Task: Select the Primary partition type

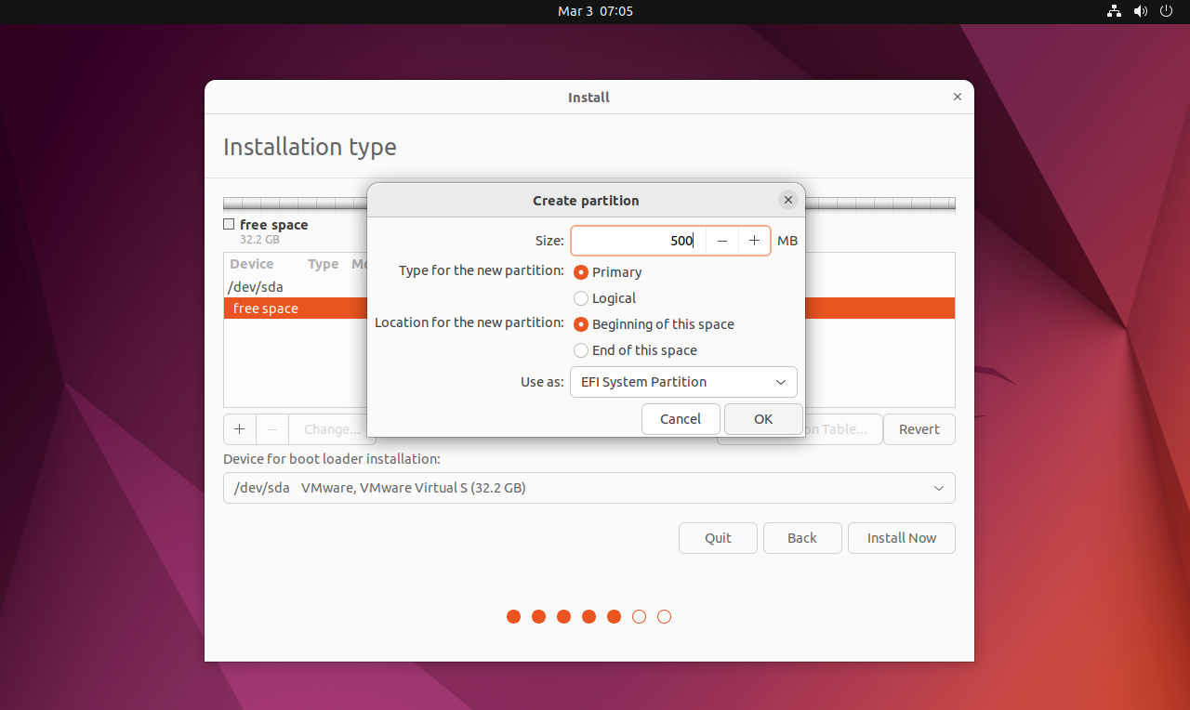Action: tap(582, 272)
